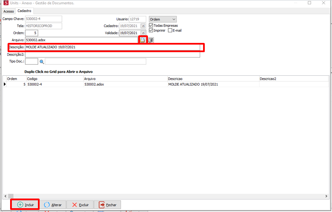Click the Tipo Doc. magnifier search icon

(42, 61)
